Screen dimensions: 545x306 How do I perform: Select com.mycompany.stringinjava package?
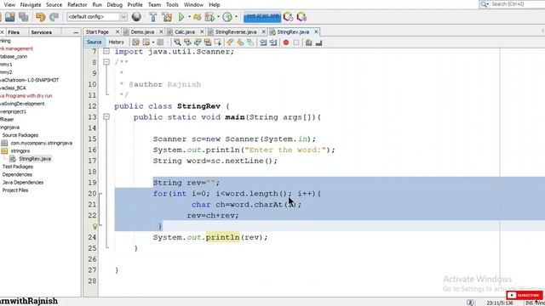click(x=41, y=143)
